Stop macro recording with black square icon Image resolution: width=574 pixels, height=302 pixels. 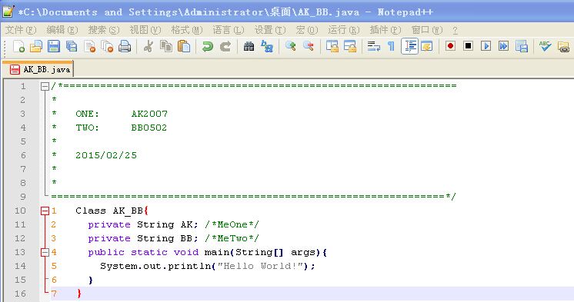point(468,46)
